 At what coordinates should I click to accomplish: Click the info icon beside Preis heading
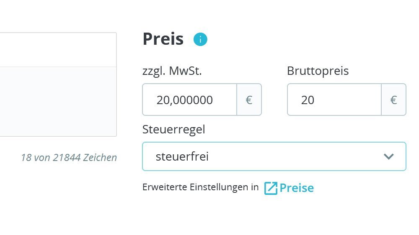pyautogui.click(x=200, y=40)
